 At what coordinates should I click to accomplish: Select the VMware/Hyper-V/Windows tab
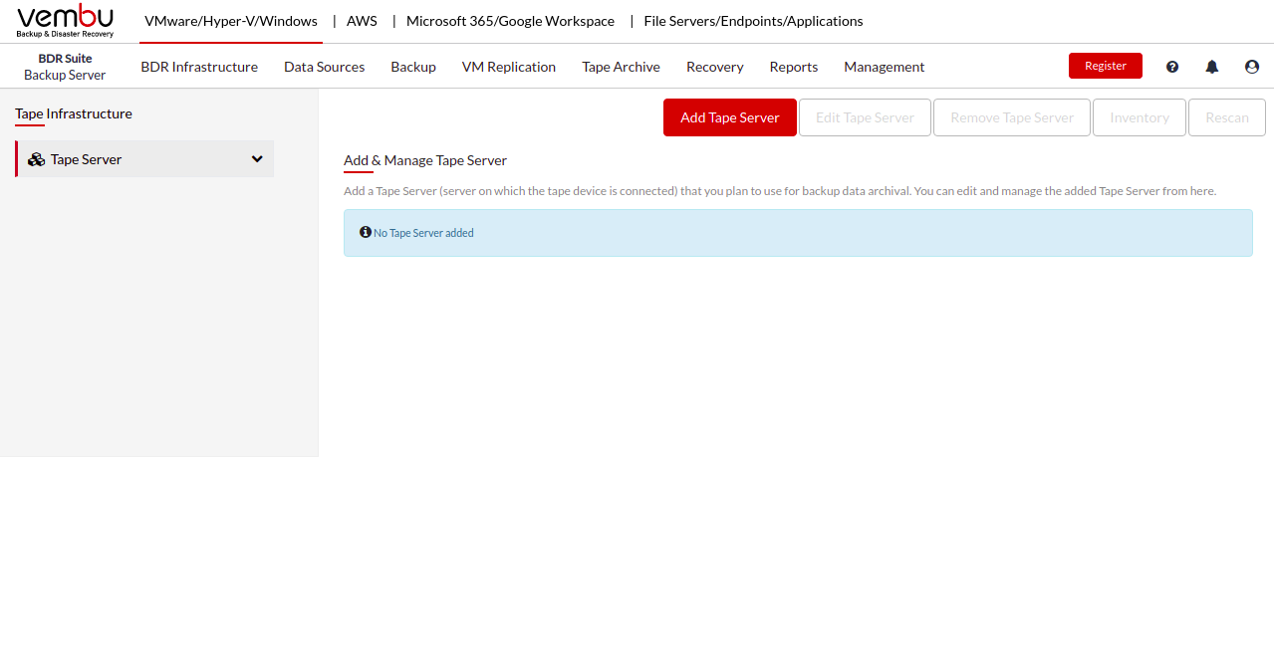[231, 21]
